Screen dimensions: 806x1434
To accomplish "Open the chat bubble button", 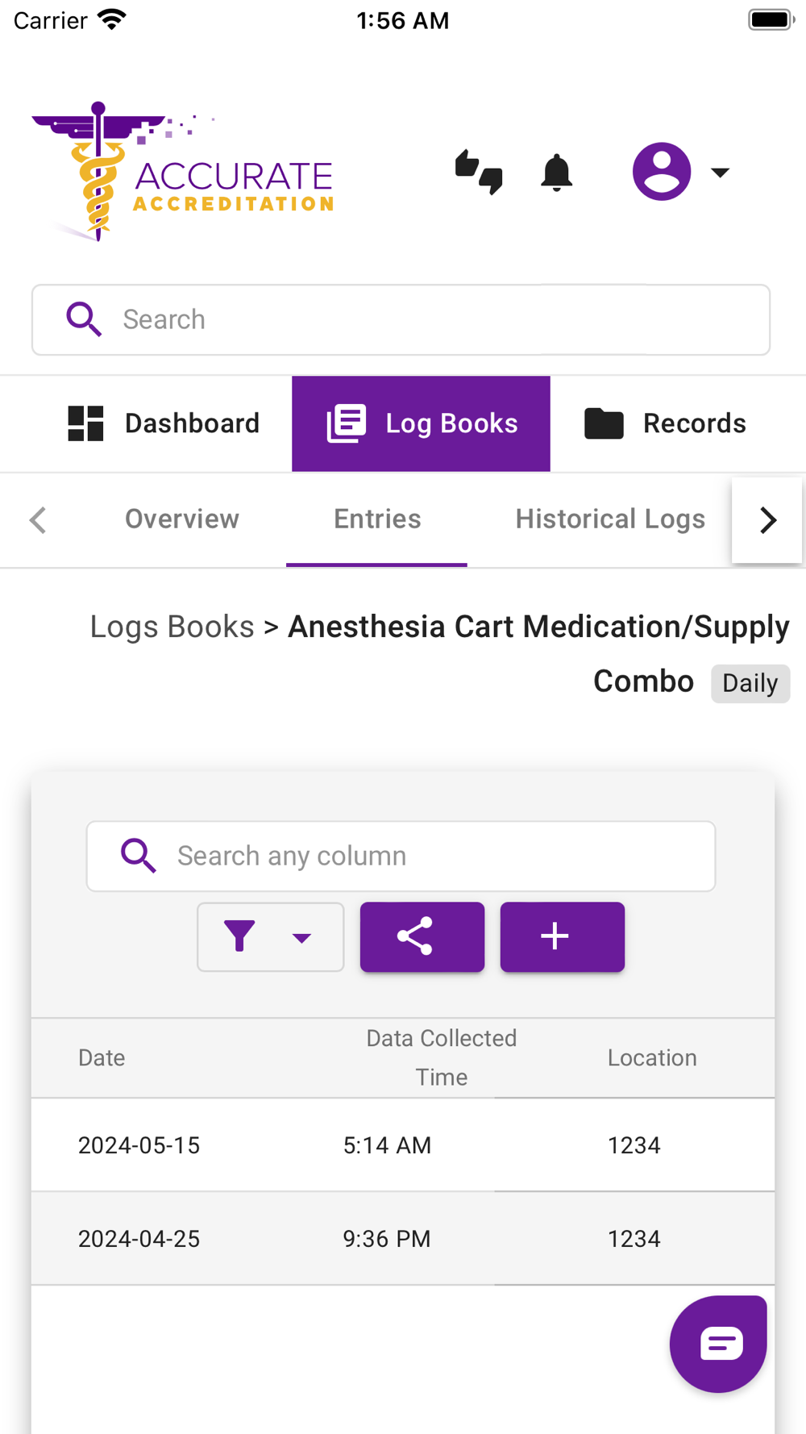I will coord(718,1344).
